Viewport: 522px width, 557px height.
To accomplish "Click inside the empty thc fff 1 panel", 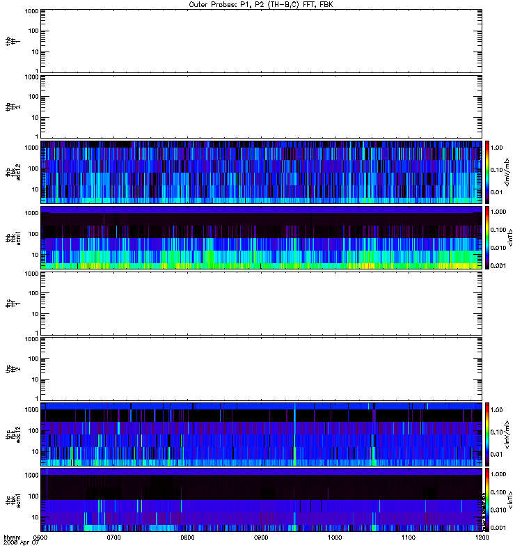I will pyautogui.click(x=261, y=304).
